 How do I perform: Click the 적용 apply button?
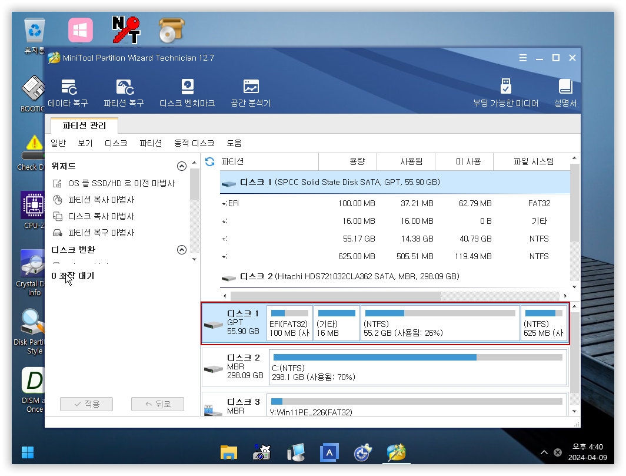(x=86, y=404)
